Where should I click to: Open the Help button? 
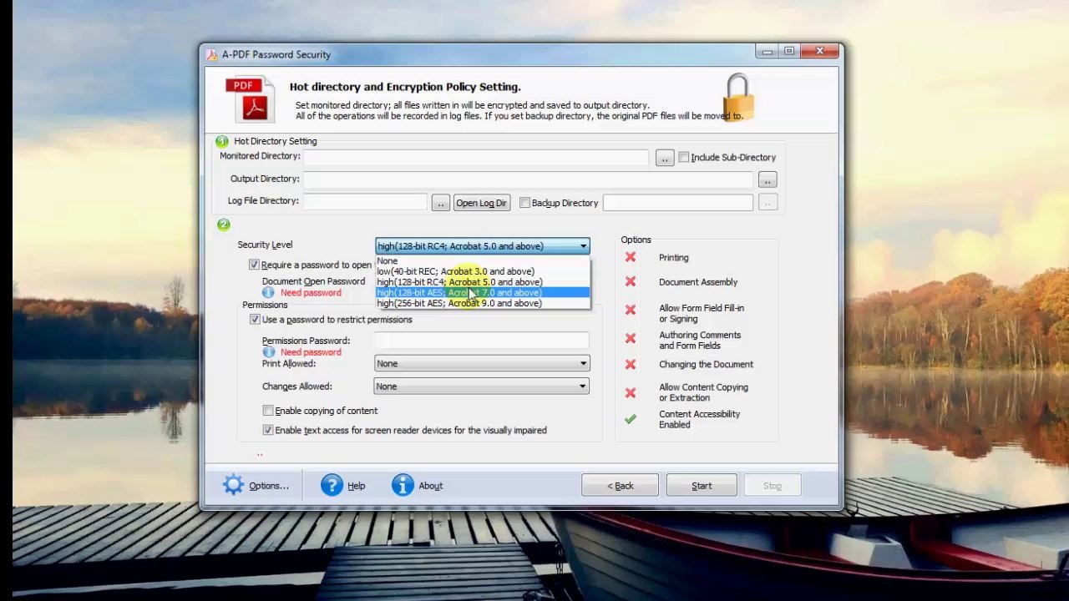pyautogui.click(x=343, y=486)
